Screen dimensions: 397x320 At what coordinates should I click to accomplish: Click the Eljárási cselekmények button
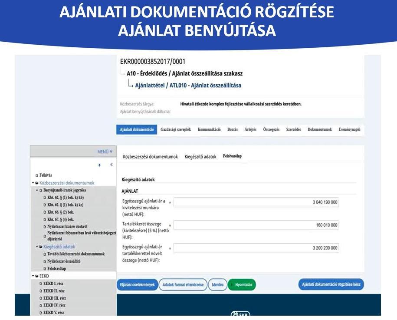(x=138, y=284)
